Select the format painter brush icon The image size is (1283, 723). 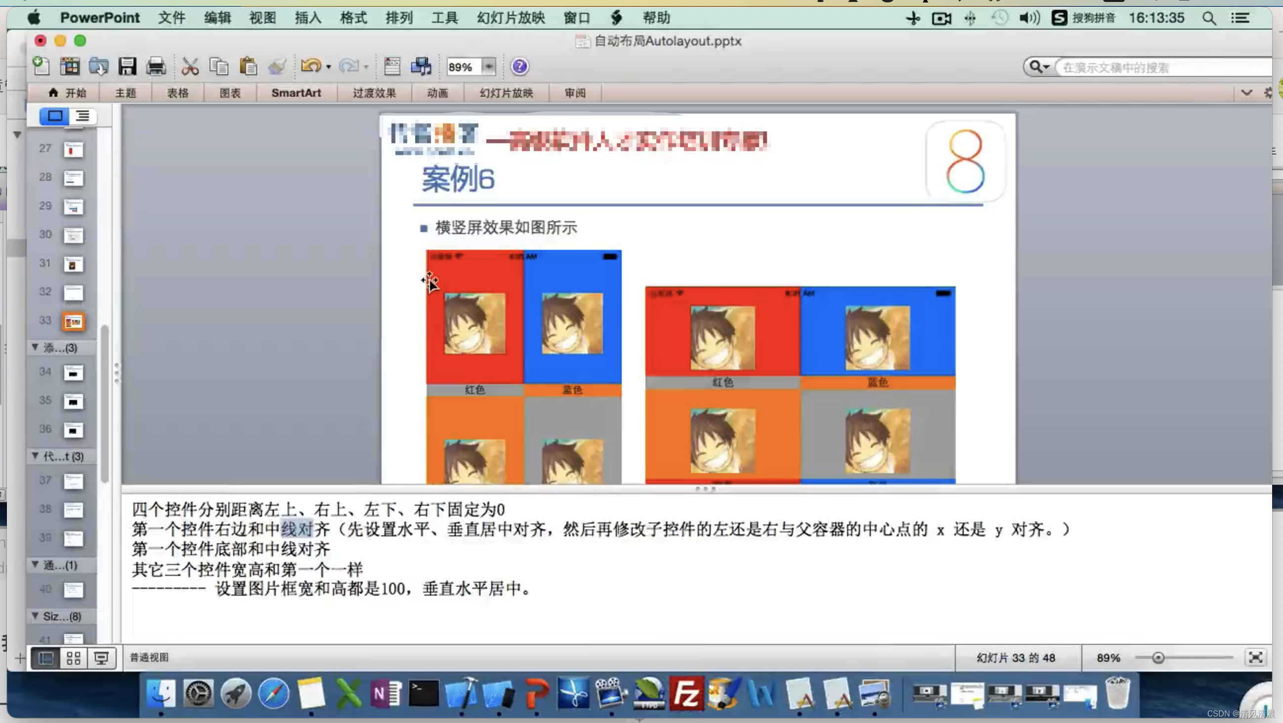coord(277,66)
